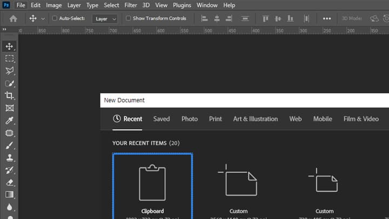
Task: Choose the Eyedropper tool
Action: click(x=9, y=121)
